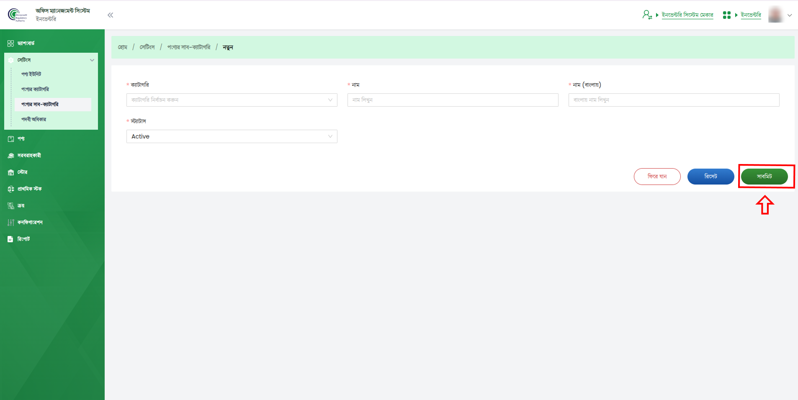Click the স্ট্যাটাস dropdown arrow

point(330,136)
